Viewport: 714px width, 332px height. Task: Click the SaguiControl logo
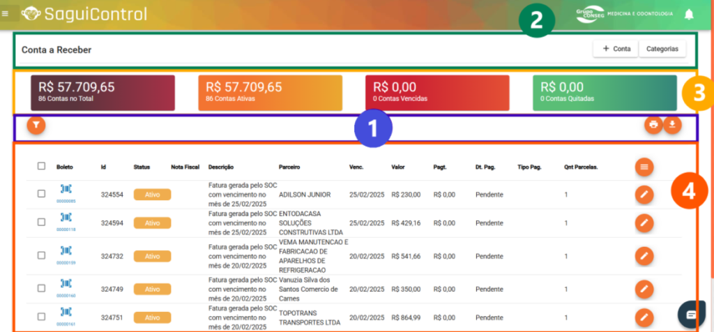pyautogui.click(x=84, y=14)
